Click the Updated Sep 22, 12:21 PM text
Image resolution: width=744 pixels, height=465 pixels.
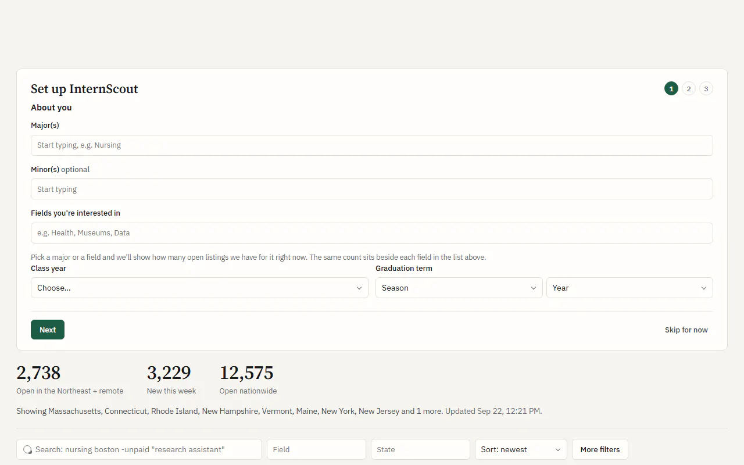(493, 411)
